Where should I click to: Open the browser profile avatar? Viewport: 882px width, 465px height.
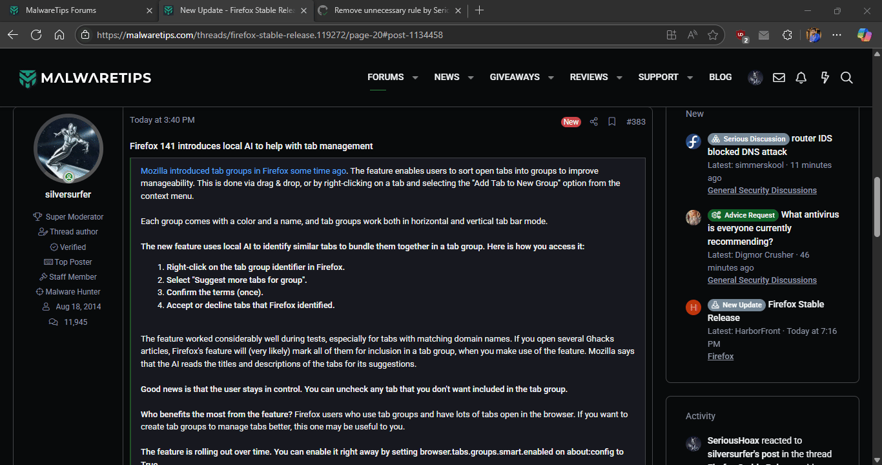pyautogui.click(x=814, y=35)
